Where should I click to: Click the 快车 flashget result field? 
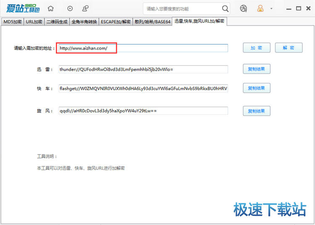coord(143,88)
